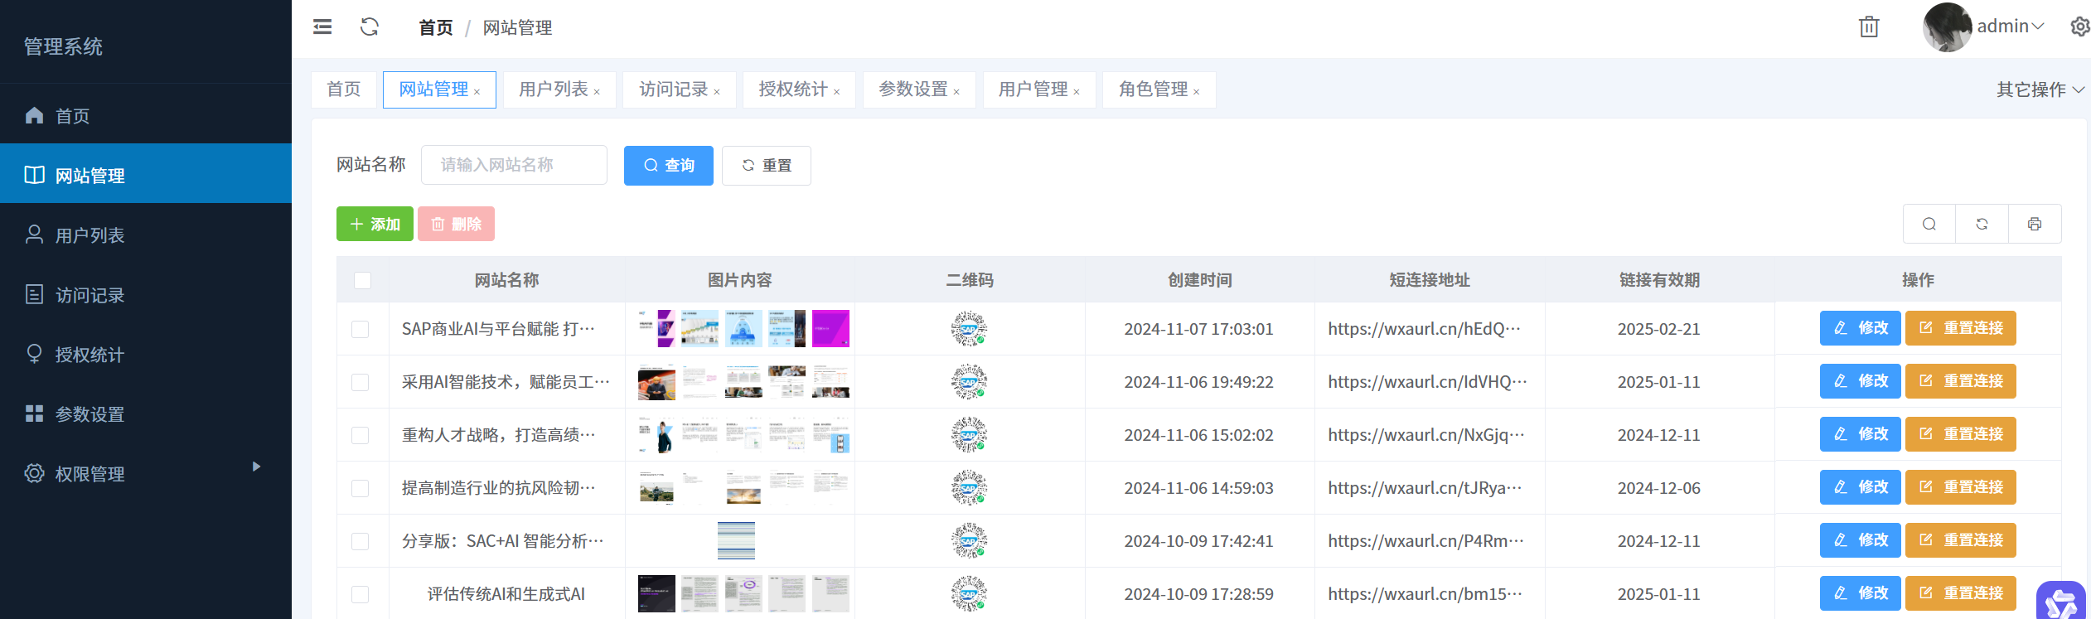Viewport: 2091px width, 619px height.
Task: Click 修改 for the 重构人才战略 row
Action: pyautogui.click(x=1861, y=434)
